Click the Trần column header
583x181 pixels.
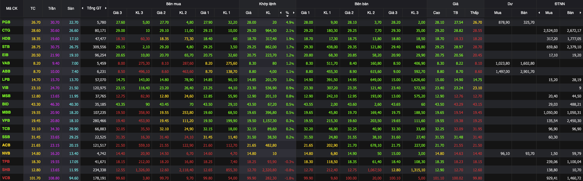click(x=52, y=9)
